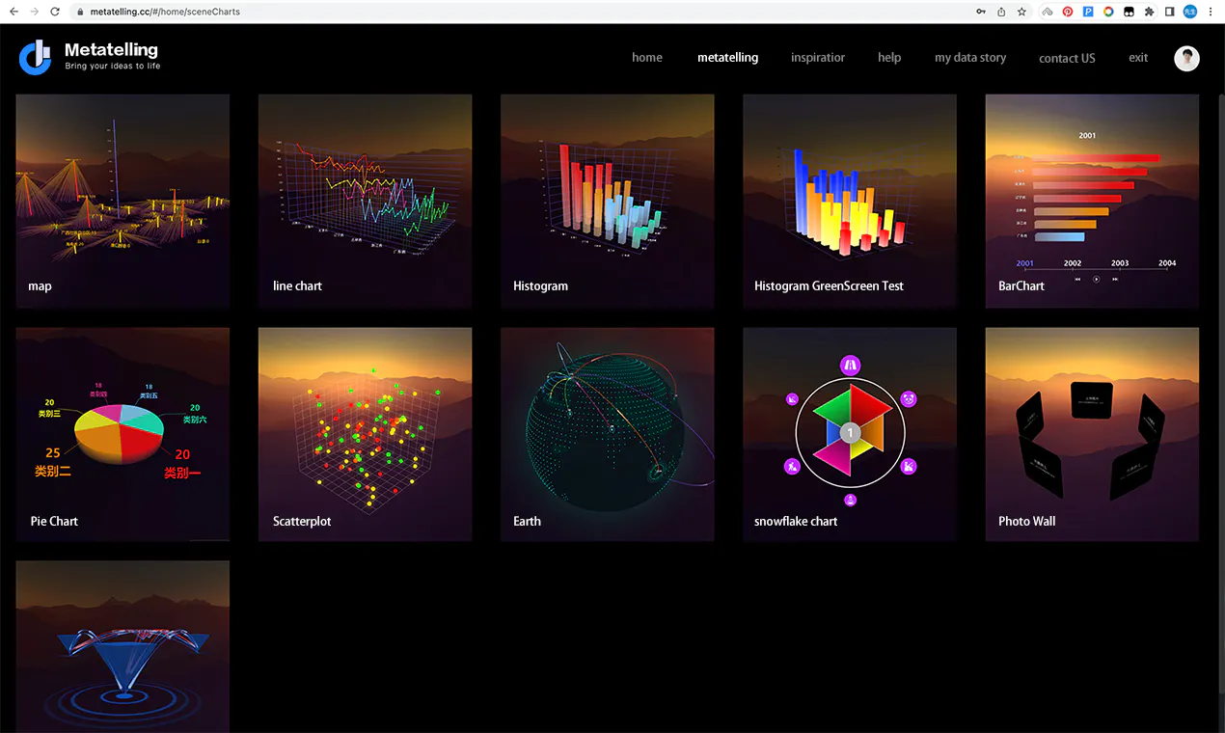Open my data story page

tap(970, 58)
